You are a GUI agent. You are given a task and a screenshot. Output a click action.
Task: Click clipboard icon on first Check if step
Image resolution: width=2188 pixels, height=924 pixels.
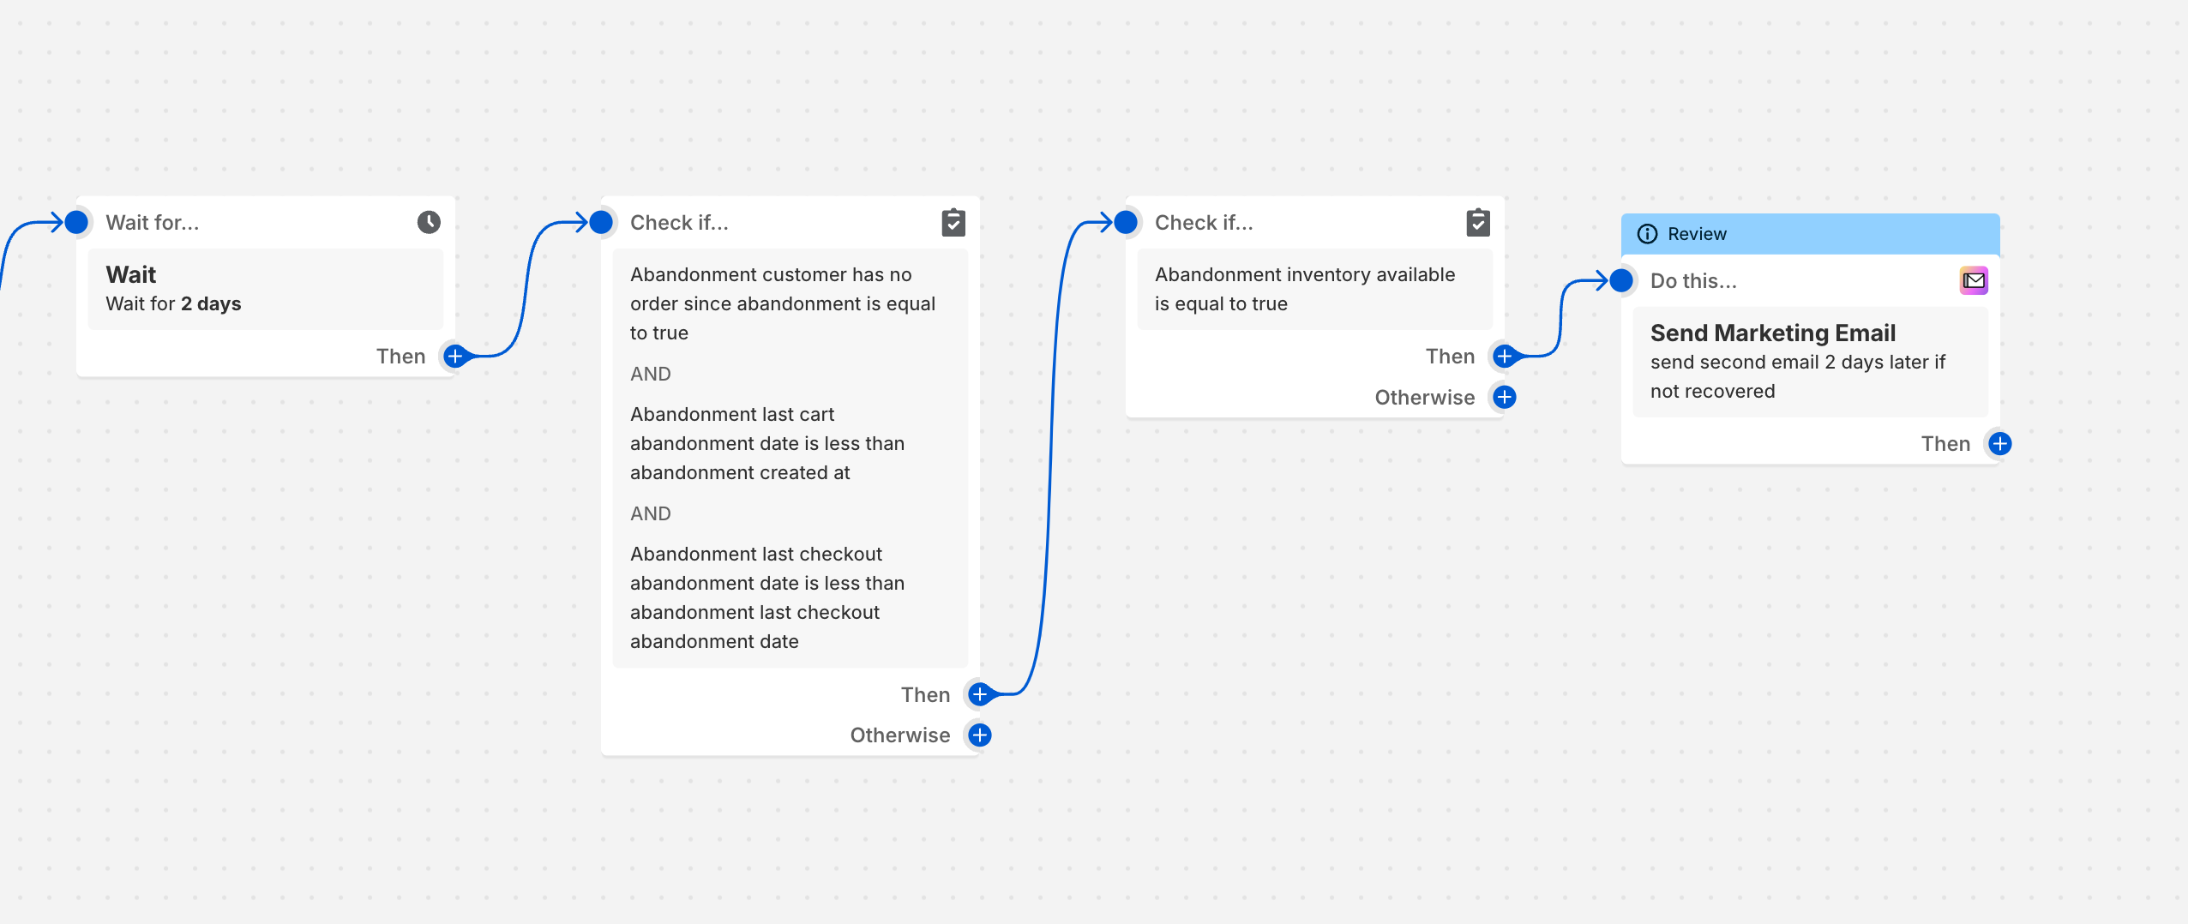tap(953, 223)
